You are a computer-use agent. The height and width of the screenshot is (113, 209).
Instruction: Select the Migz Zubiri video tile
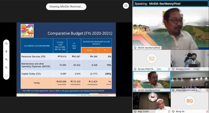point(151,101)
